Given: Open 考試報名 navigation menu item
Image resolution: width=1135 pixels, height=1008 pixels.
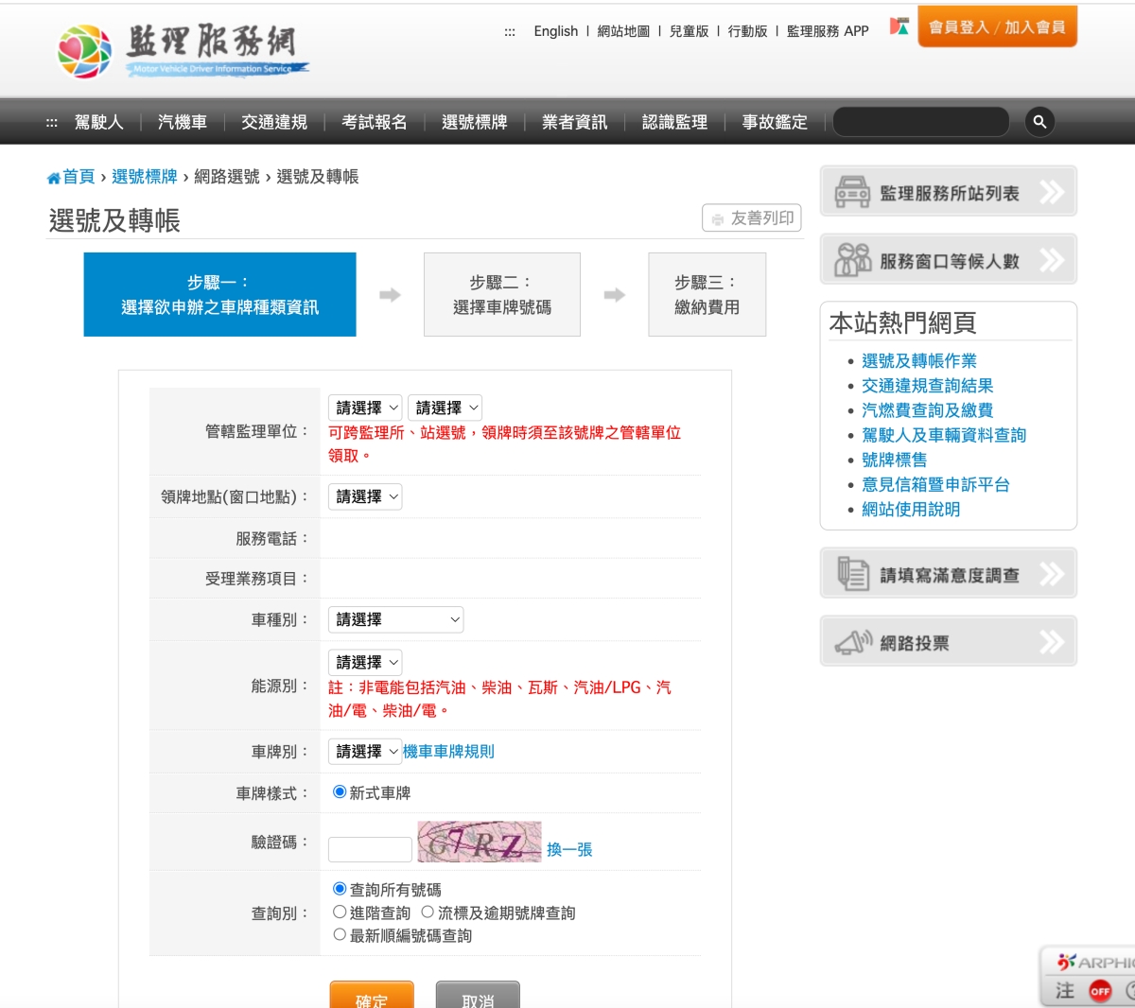Looking at the screenshot, I should point(374,122).
